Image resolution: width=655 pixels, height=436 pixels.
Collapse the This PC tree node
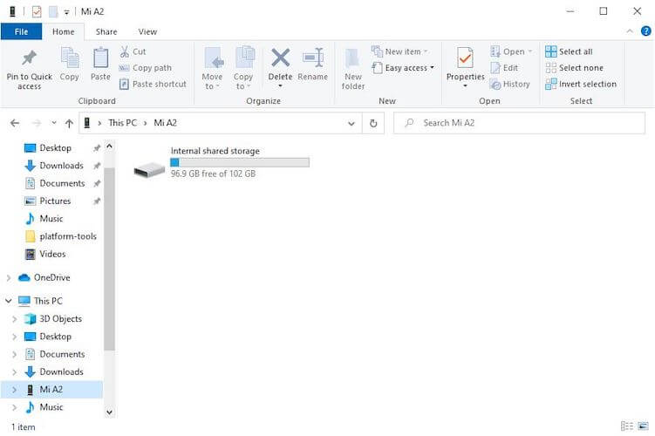[9, 301]
